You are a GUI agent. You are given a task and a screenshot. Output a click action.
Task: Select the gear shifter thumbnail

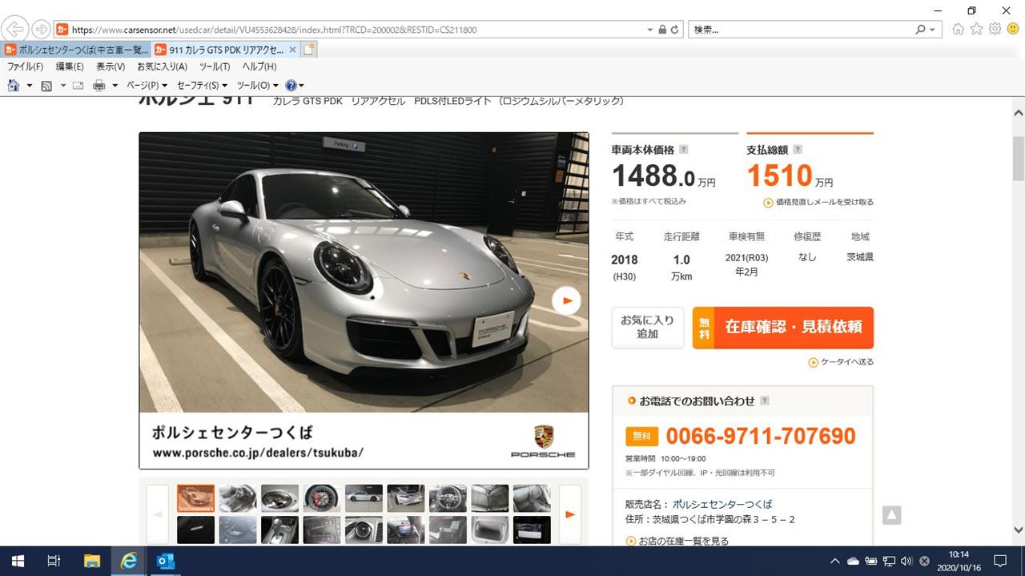pos(279,530)
